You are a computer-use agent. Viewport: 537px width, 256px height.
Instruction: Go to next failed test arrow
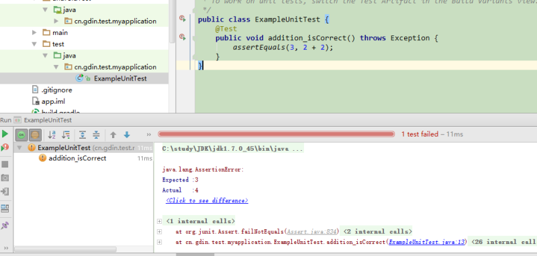tap(127, 135)
